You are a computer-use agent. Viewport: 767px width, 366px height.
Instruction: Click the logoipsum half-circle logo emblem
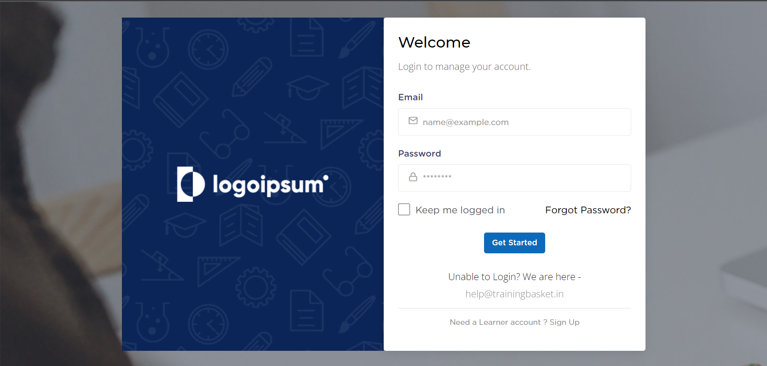click(x=191, y=184)
